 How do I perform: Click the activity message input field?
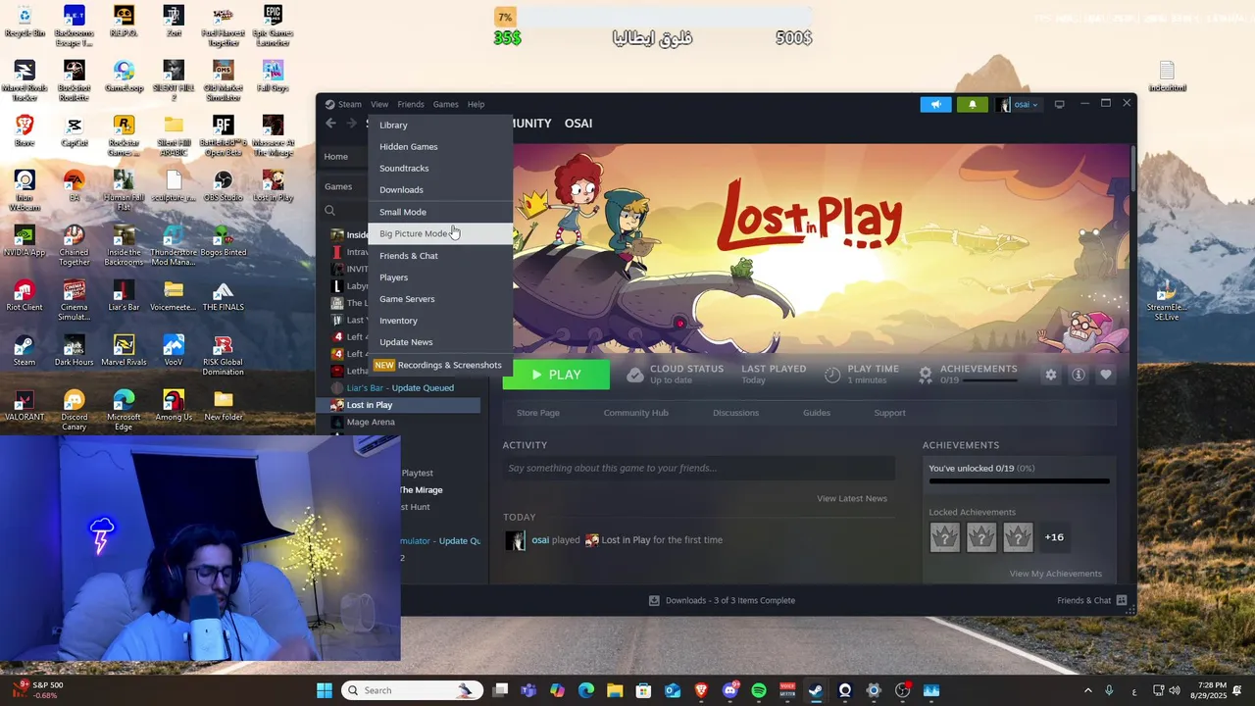699,469
